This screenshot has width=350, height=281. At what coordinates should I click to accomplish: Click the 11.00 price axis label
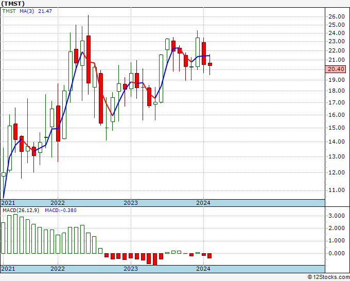pos(337,190)
